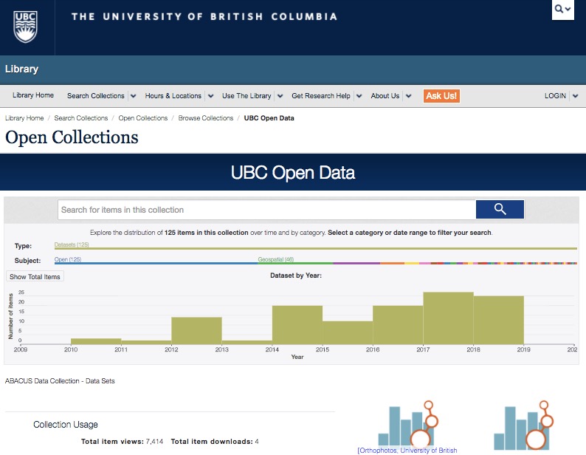Screen dimensions: 586x455
Task: Click the blue magnifier search button
Action: (500, 209)
